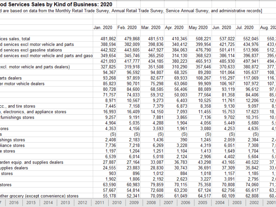Switch to the 2010 sheet
The height and width of the screenshot is (207, 276).
117,203
